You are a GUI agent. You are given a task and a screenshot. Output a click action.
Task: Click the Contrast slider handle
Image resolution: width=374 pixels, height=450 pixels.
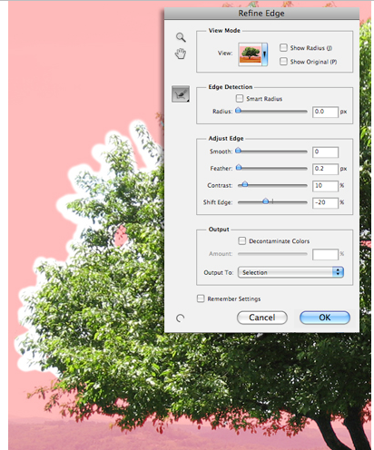(245, 184)
